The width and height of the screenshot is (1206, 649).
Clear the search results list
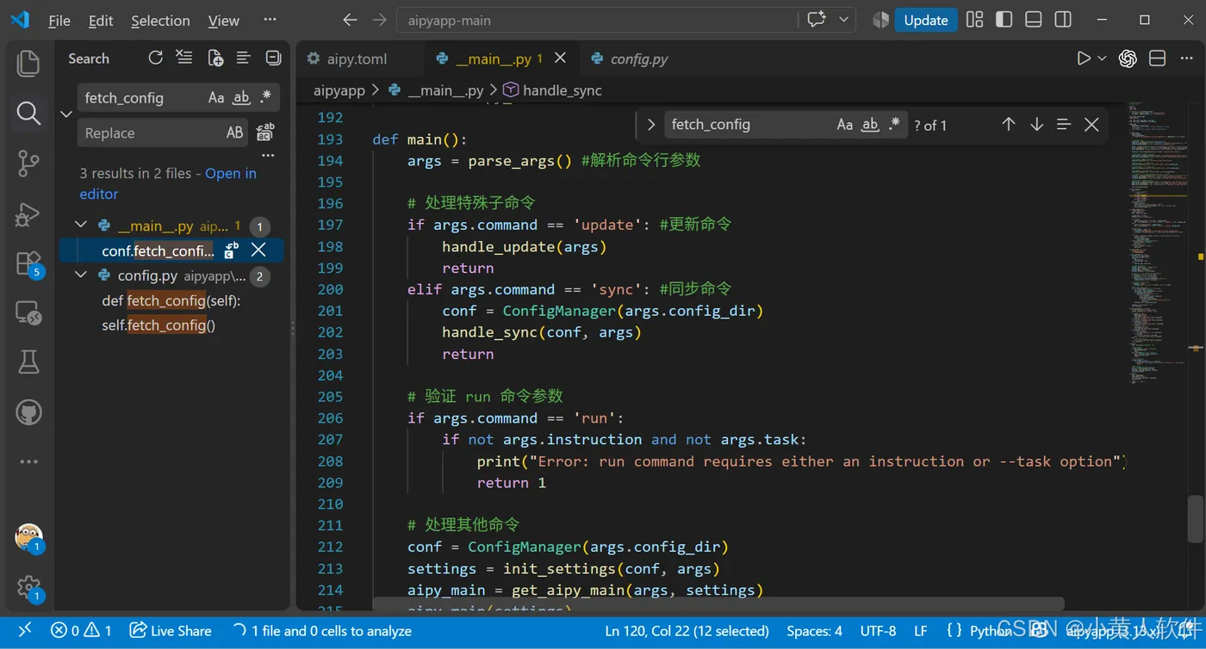click(184, 58)
